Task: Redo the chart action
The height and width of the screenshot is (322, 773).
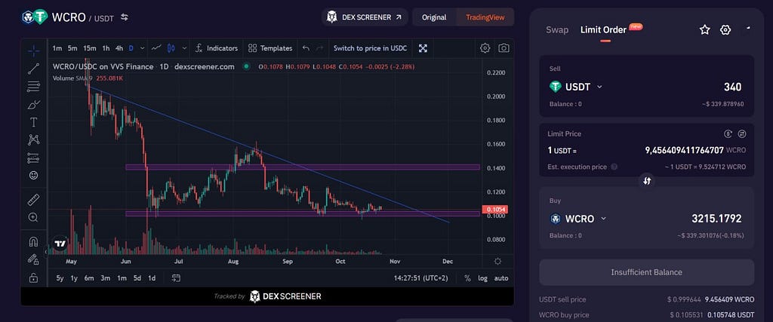Action: [x=320, y=48]
